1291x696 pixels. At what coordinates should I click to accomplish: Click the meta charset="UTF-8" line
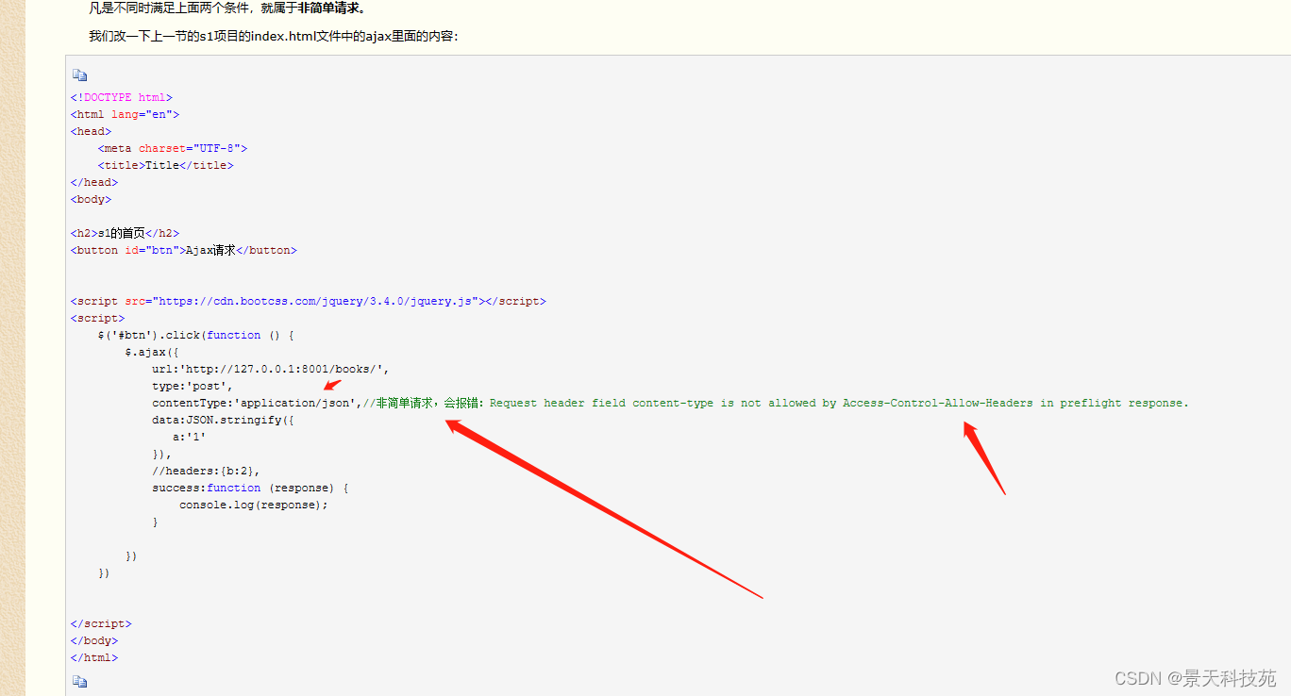pyautogui.click(x=172, y=148)
